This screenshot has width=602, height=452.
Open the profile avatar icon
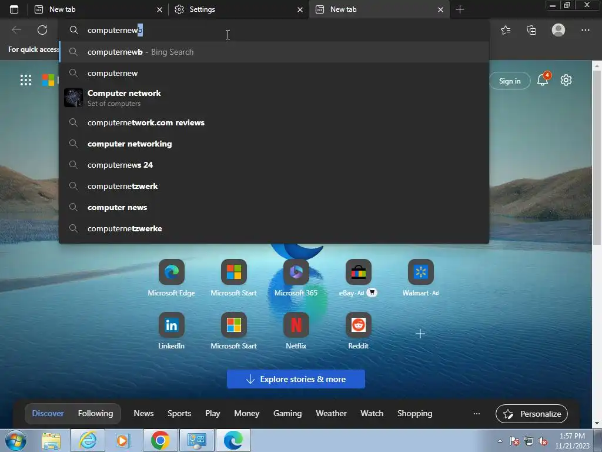point(558,30)
